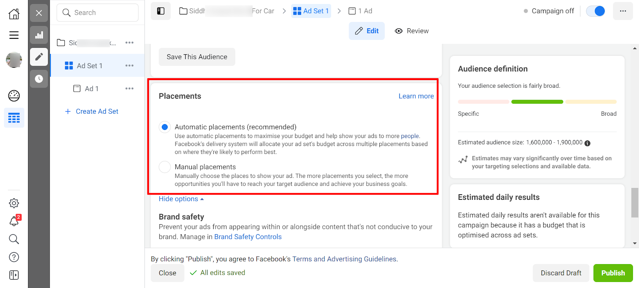Click the green Publish button
The height and width of the screenshot is (288, 639).
[x=613, y=273]
